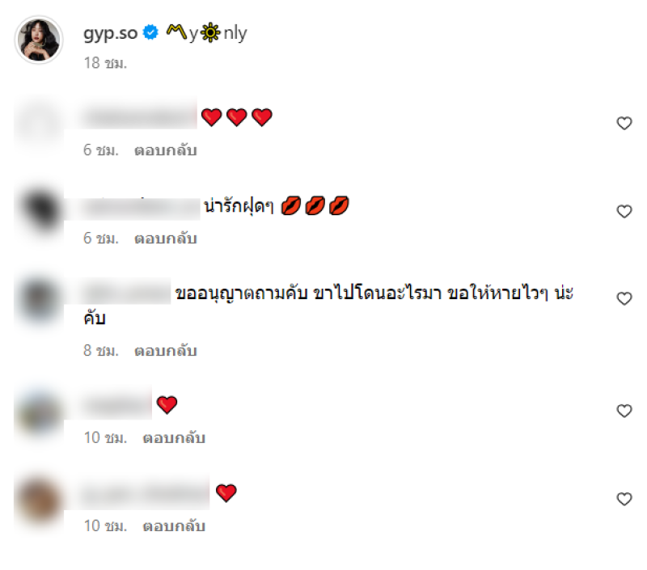Click the sunflower emoji in the caption
This screenshot has width=647, height=570.
click(210, 33)
